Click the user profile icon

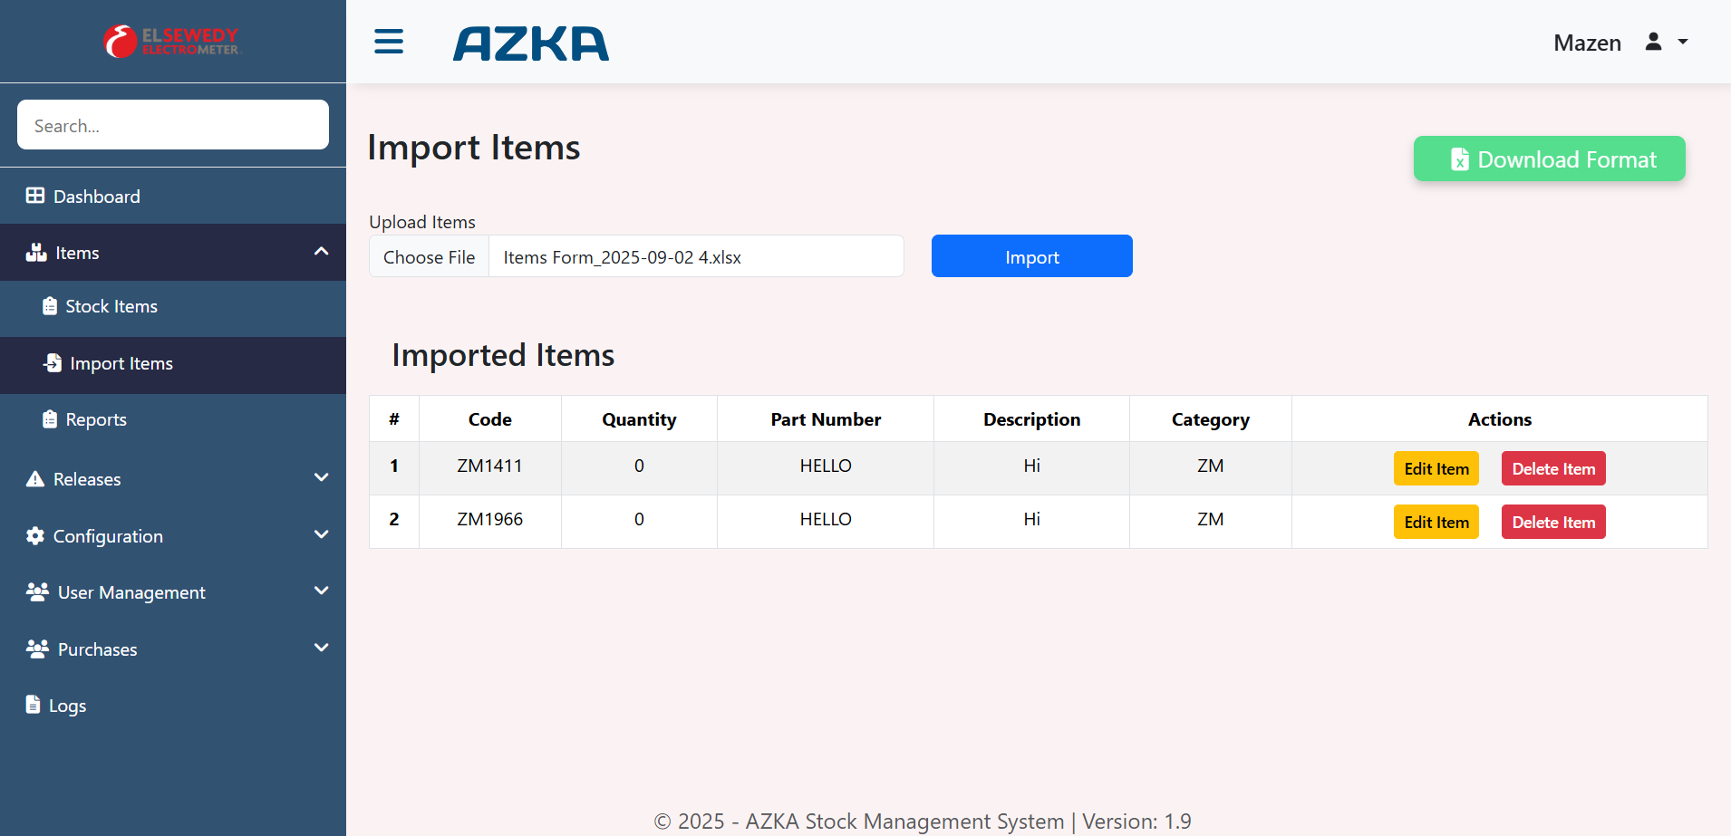[1653, 42]
